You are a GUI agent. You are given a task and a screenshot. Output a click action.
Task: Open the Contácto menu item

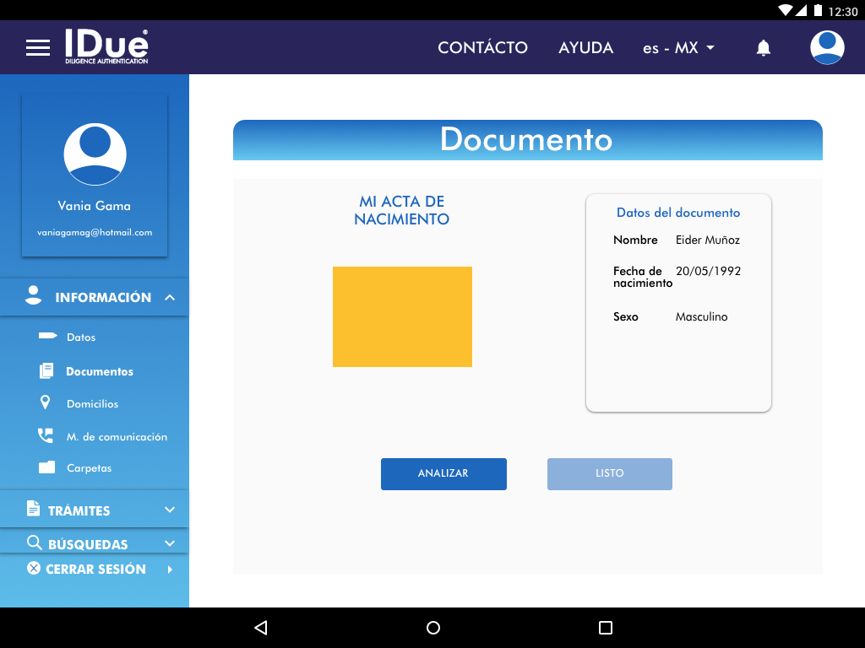482,48
